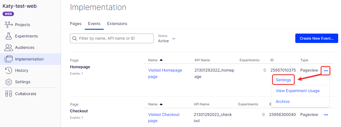Select Archive in the context menu

coord(282,101)
